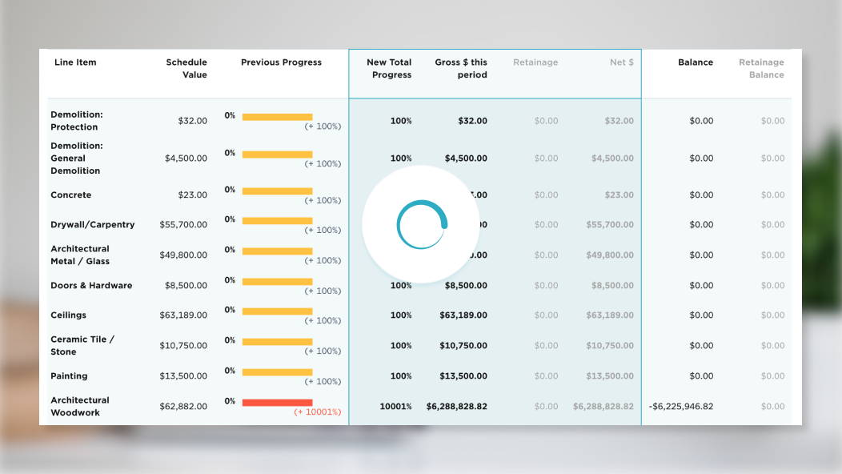Select the Demolition: Protection progress bar

(277, 116)
